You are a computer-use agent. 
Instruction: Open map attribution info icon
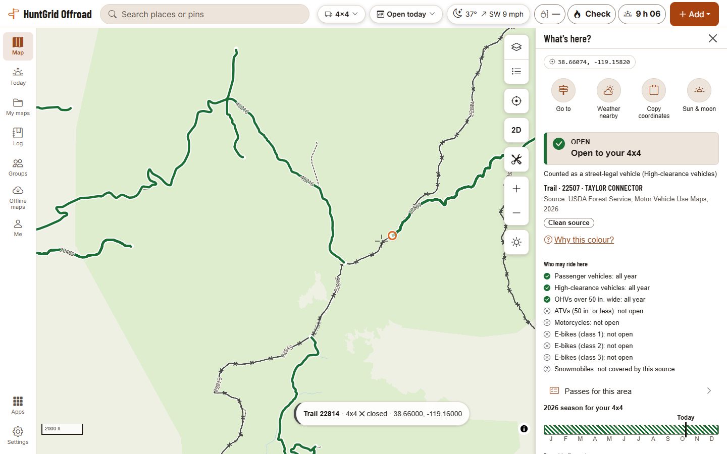pyautogui.click(x=524, y=429)
